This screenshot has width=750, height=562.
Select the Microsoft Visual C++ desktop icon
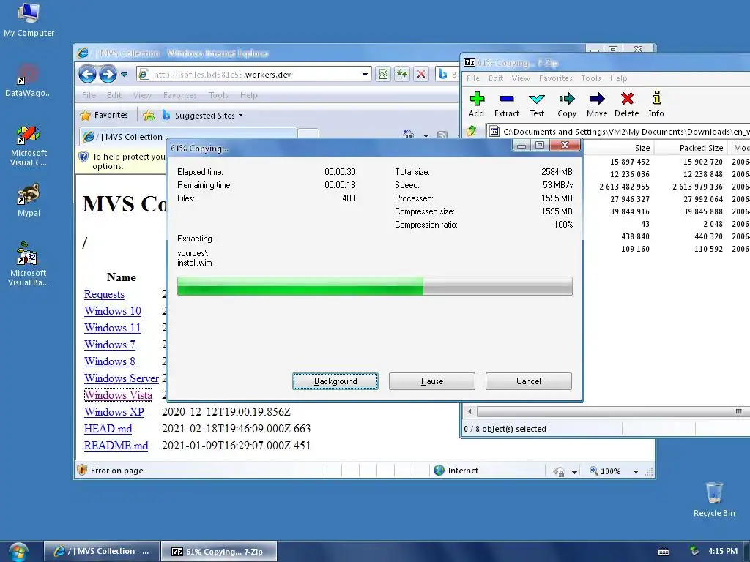click(29, 146)
